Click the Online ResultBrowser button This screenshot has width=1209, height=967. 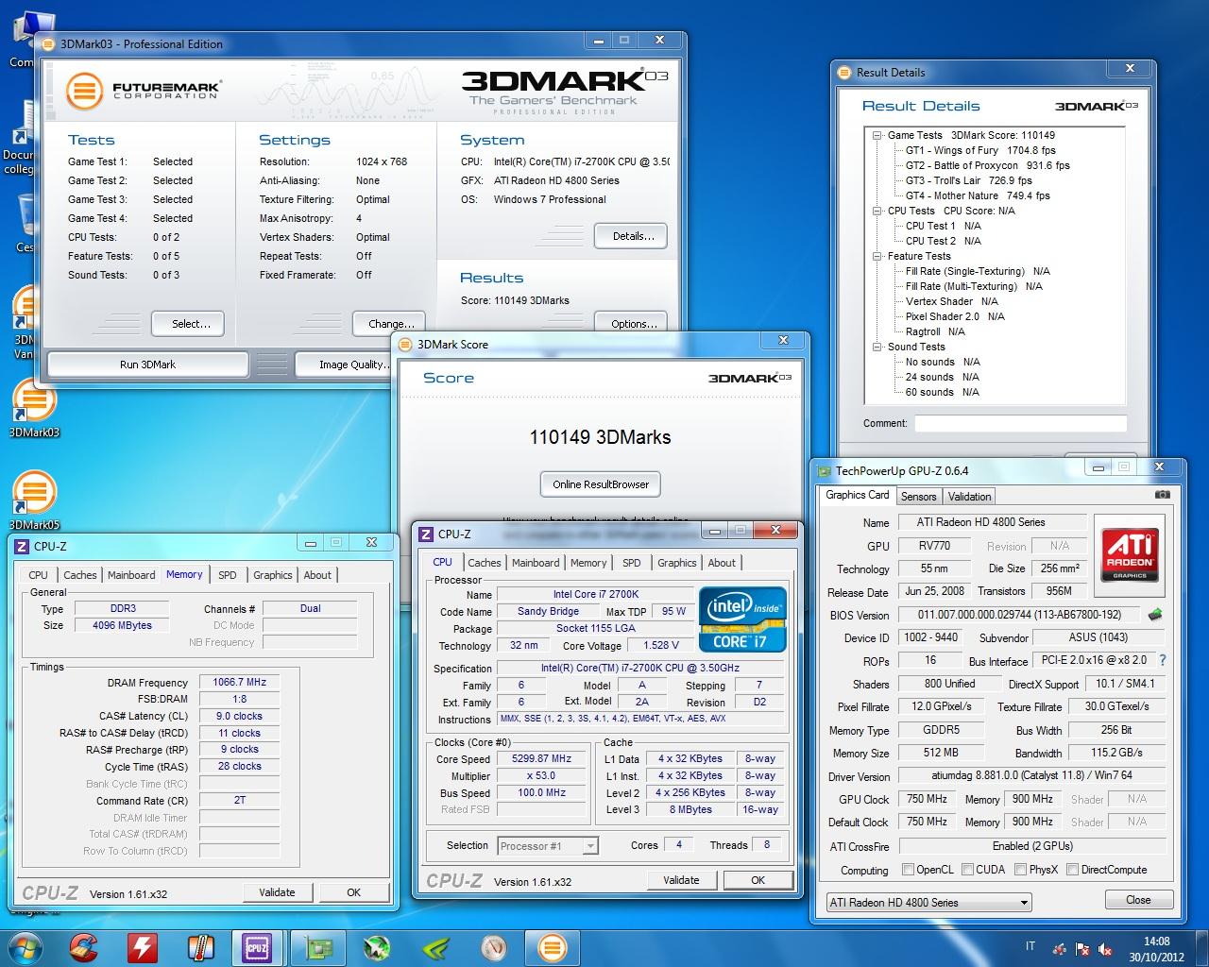point(601,484)
